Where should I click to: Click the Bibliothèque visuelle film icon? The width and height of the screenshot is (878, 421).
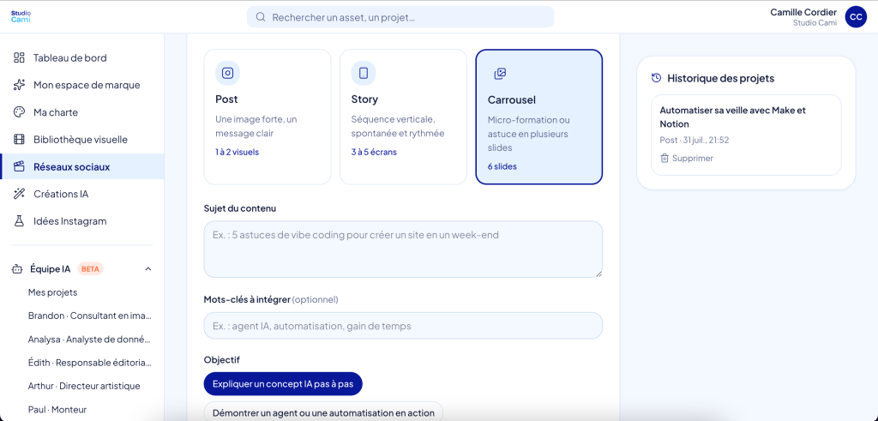19,140
